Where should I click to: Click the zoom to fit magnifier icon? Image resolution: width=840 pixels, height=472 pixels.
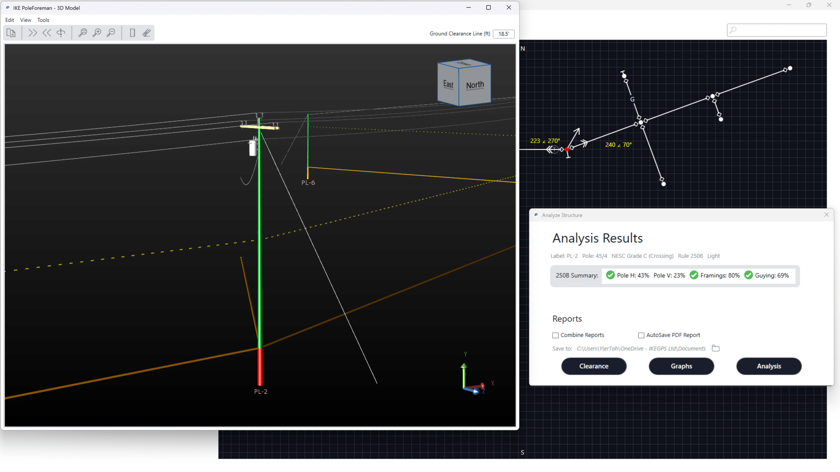[83, 33]
